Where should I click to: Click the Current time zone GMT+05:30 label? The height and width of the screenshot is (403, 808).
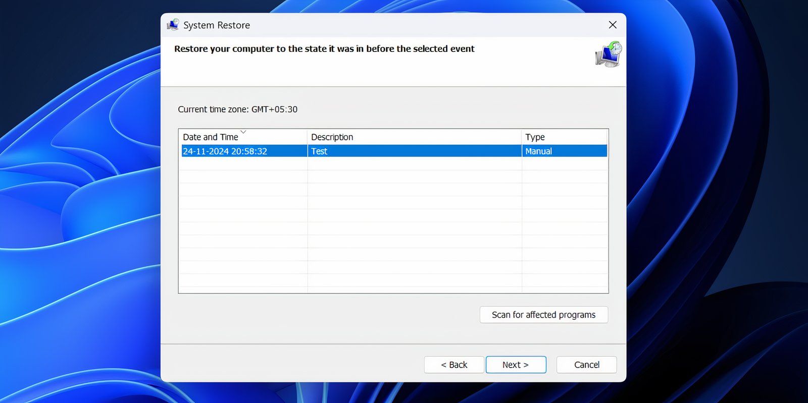238,109
